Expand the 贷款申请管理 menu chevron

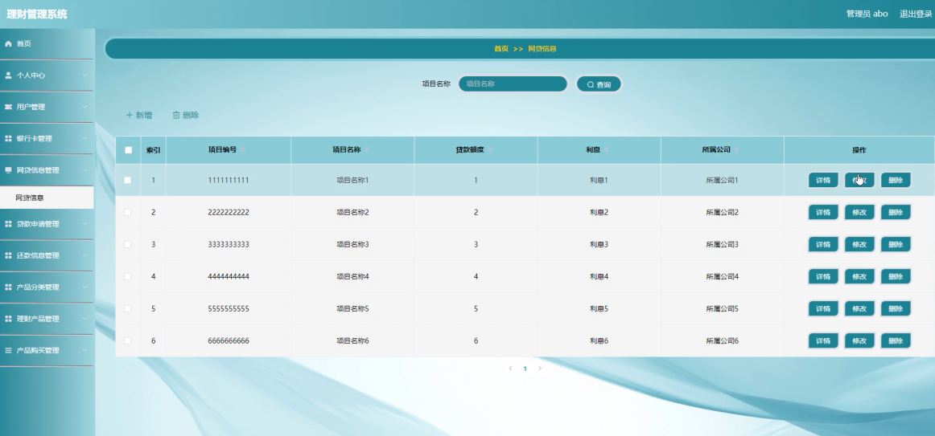tap(84, 224)
